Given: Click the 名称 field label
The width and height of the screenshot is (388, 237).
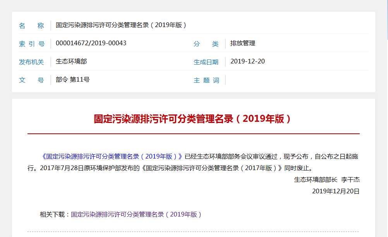Looking at the screenshot, I should 31,26.
